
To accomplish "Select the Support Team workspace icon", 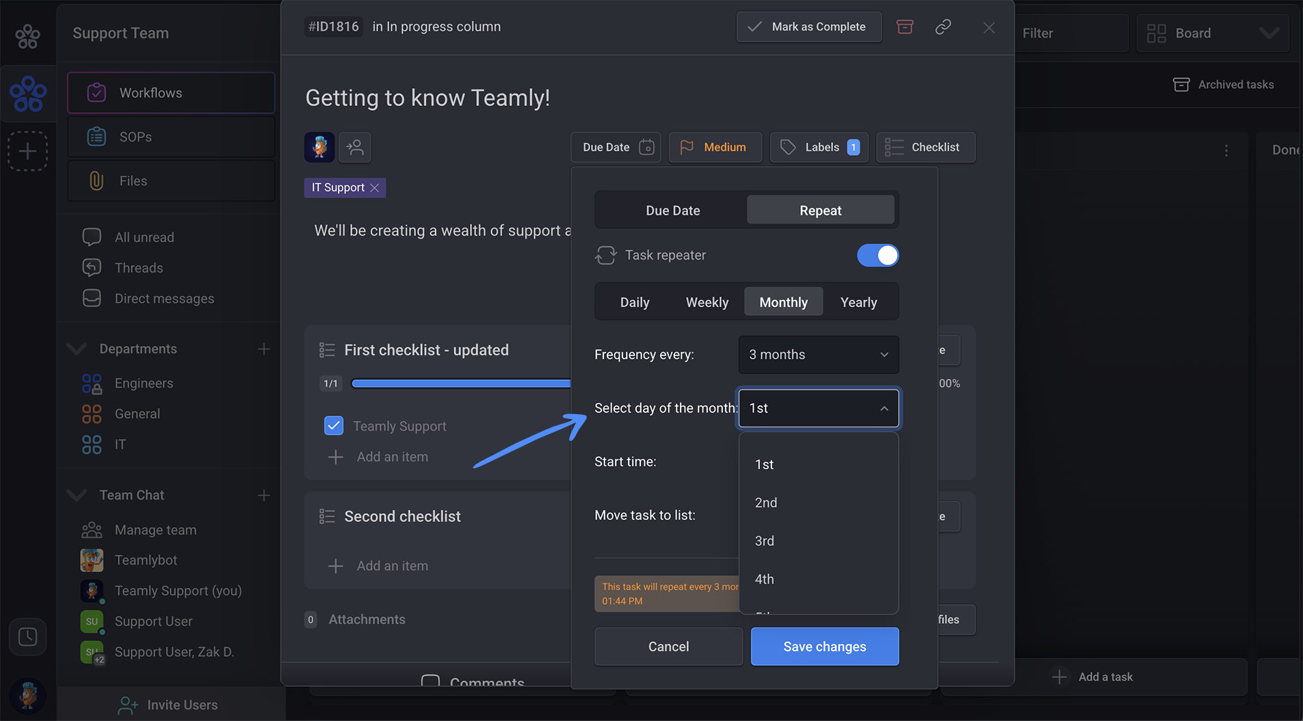I will (x=28, y=94).
